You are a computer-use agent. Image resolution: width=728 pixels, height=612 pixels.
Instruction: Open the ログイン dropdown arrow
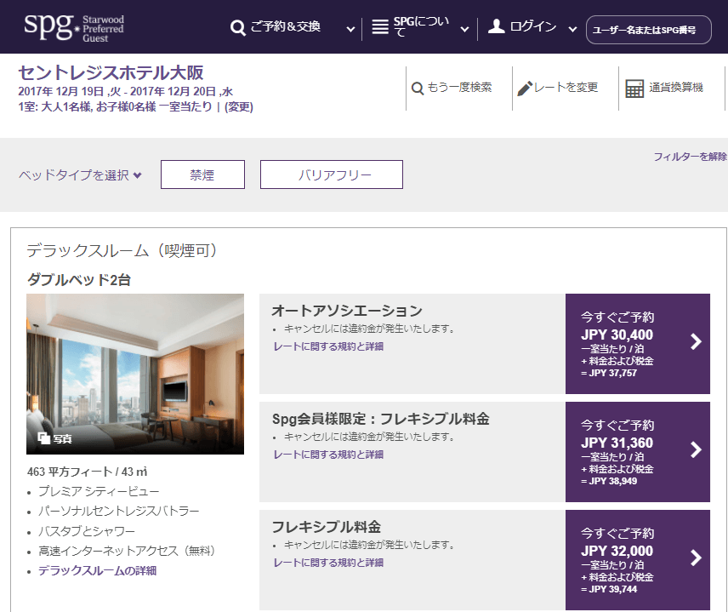(573, 29)
